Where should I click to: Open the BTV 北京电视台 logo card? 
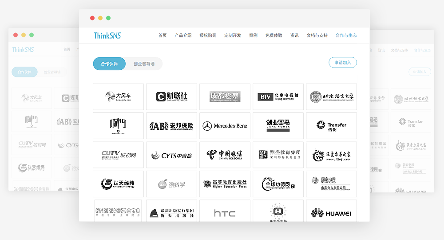(278, 96)
